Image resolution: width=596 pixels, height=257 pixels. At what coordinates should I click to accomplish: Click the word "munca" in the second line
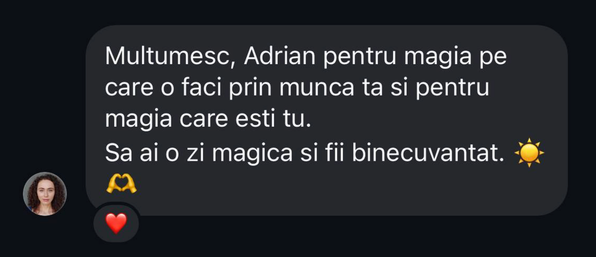point(317,89)
